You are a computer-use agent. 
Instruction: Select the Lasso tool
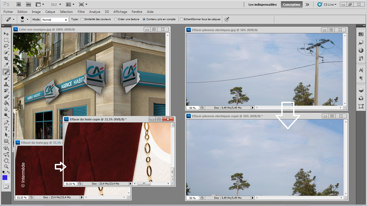(x=6, y=46)
